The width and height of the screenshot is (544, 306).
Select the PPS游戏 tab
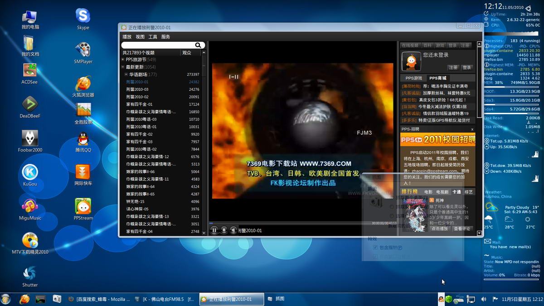[x=413, y=78]
